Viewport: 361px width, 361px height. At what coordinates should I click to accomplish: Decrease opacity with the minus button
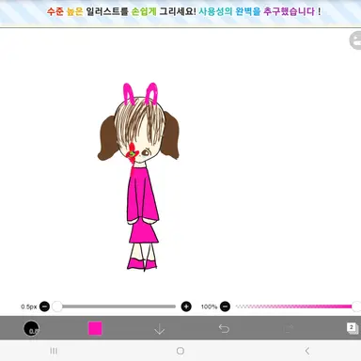[x=225, y=306]
